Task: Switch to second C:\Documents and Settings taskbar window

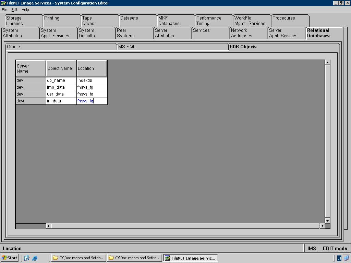Action: coord(134,258)
